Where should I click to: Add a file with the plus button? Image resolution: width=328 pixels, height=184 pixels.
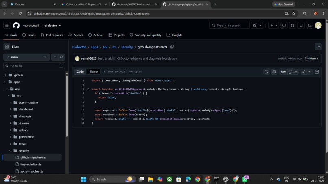(x=55, y=57)
